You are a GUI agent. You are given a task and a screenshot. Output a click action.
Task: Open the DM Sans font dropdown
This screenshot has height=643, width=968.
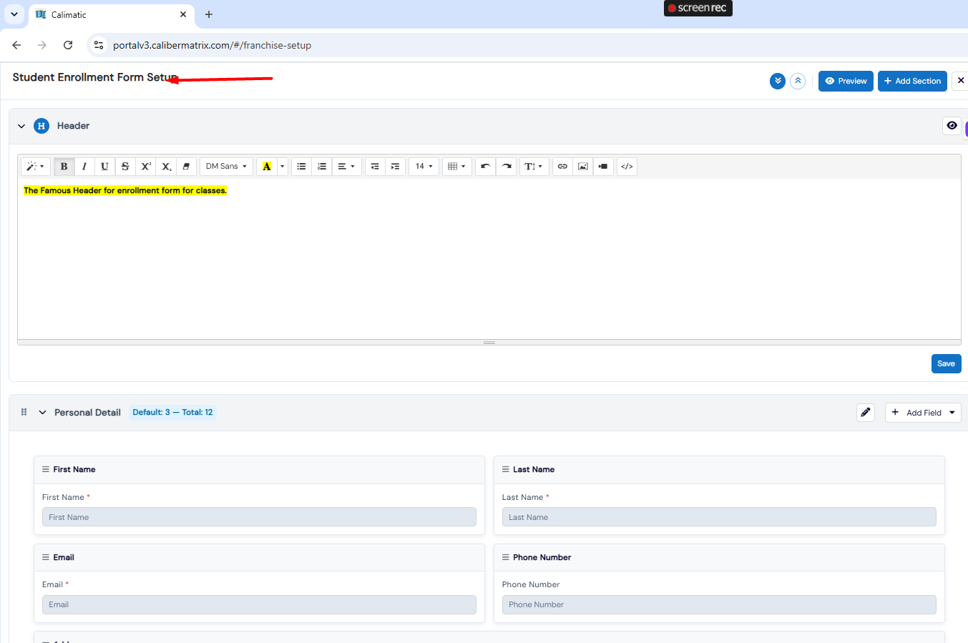click(226, 167)
